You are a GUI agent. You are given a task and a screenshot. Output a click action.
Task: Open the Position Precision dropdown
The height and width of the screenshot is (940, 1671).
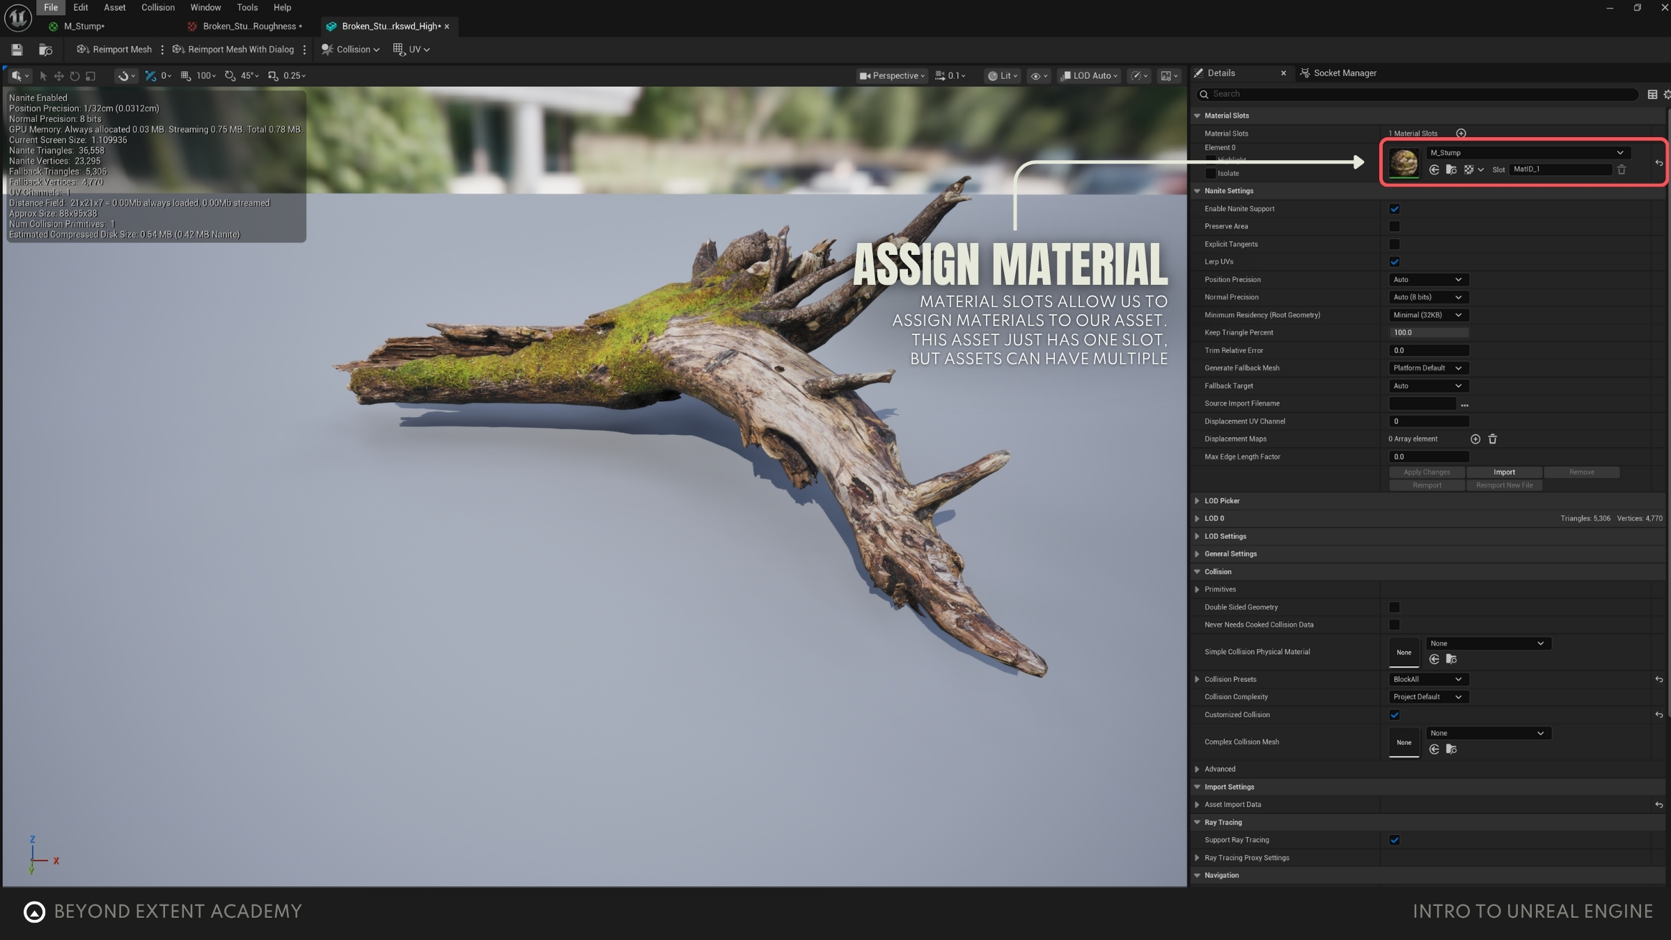1427,279
